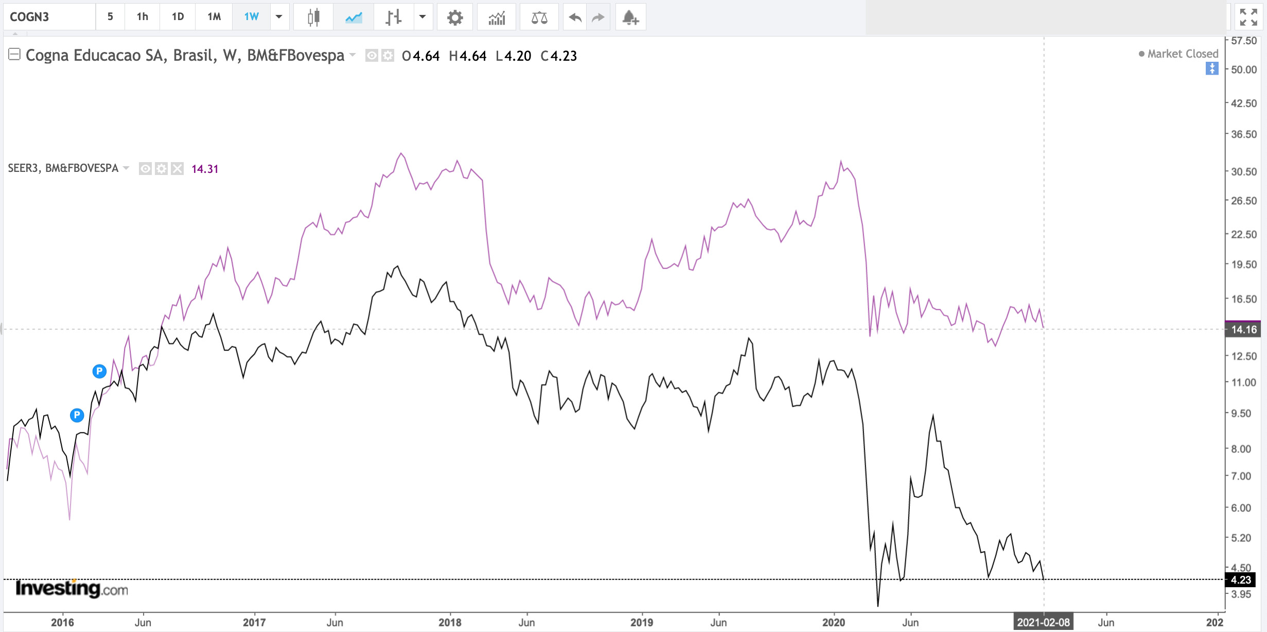Viewport: 1267px width, 632px height.
Task: Open the chart style dropdown arrow
Action: point(423,17)
